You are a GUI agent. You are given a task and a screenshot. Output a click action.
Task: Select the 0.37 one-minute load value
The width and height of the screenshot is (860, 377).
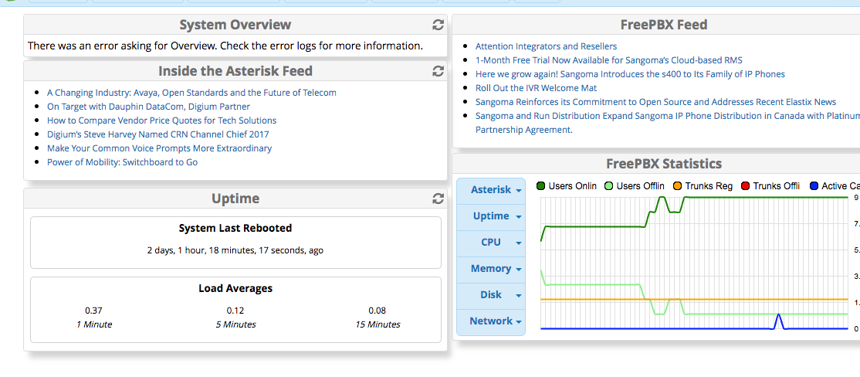(93, 311)
